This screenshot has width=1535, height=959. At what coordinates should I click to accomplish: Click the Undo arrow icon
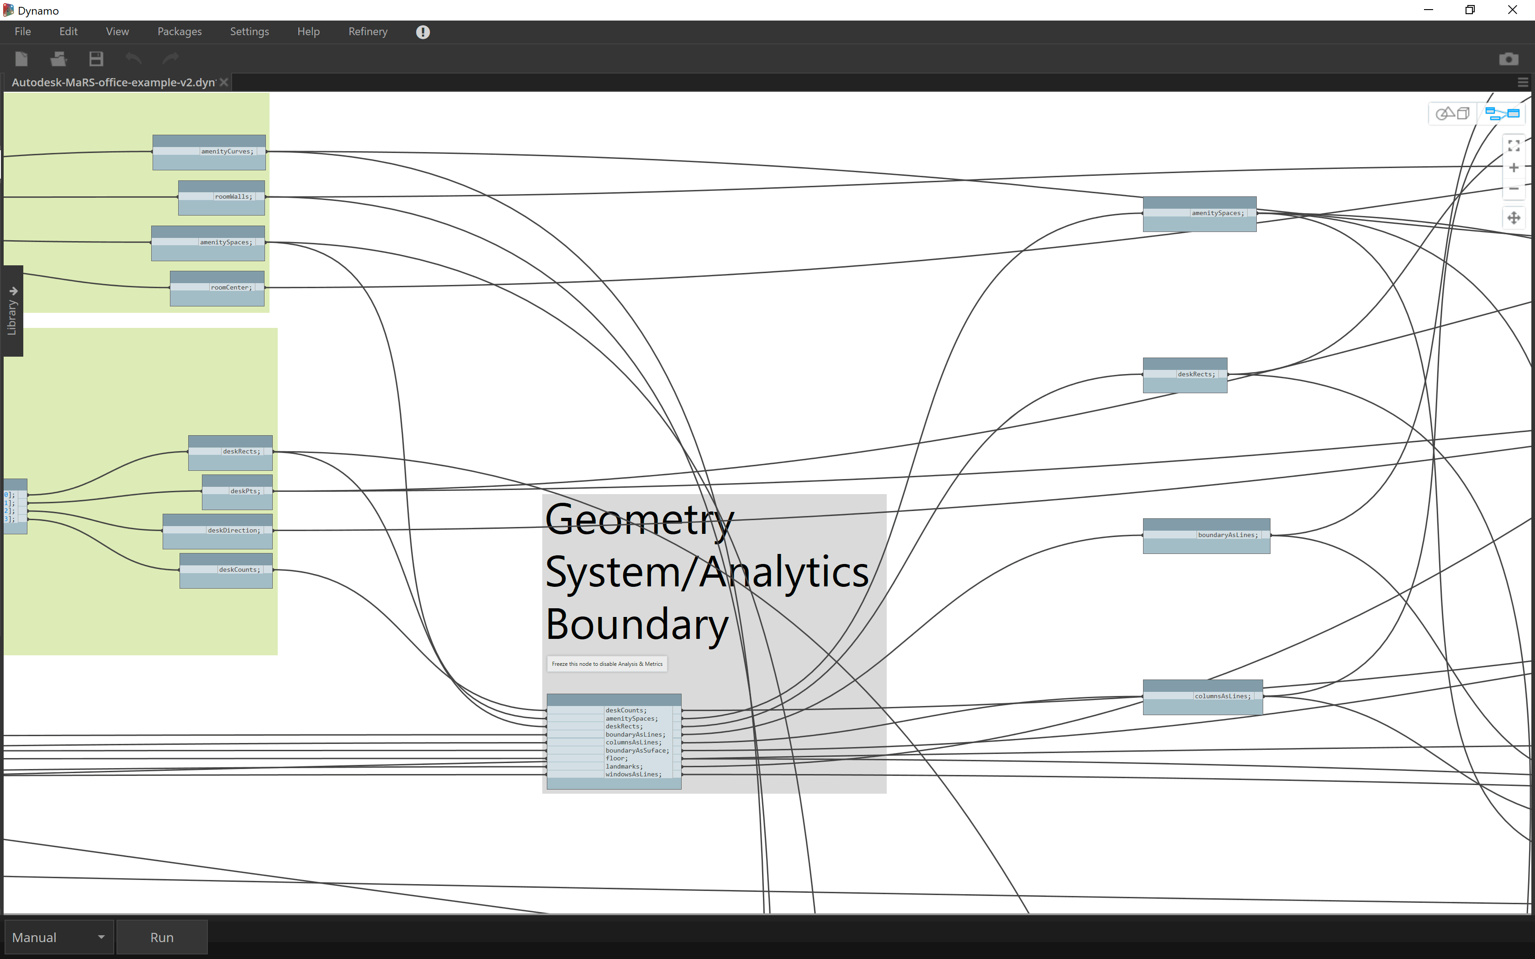click(133, 59)
